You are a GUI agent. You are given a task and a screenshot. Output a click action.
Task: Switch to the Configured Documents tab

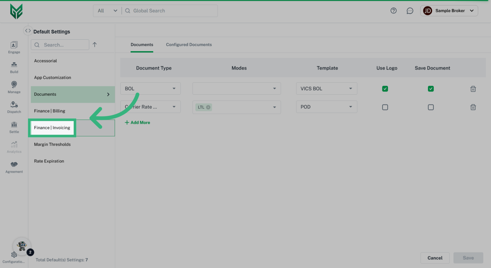[x=189, y=44]
